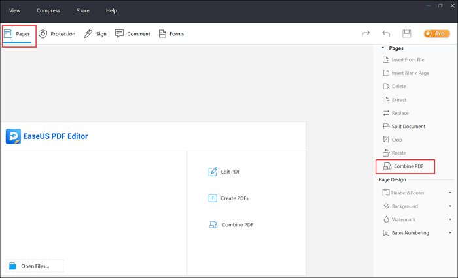Viewport: 458px width, 278px height.
Task: Expand the Bates Numbering dropdown
Action: pyautogui.click(x=450, y=233)
